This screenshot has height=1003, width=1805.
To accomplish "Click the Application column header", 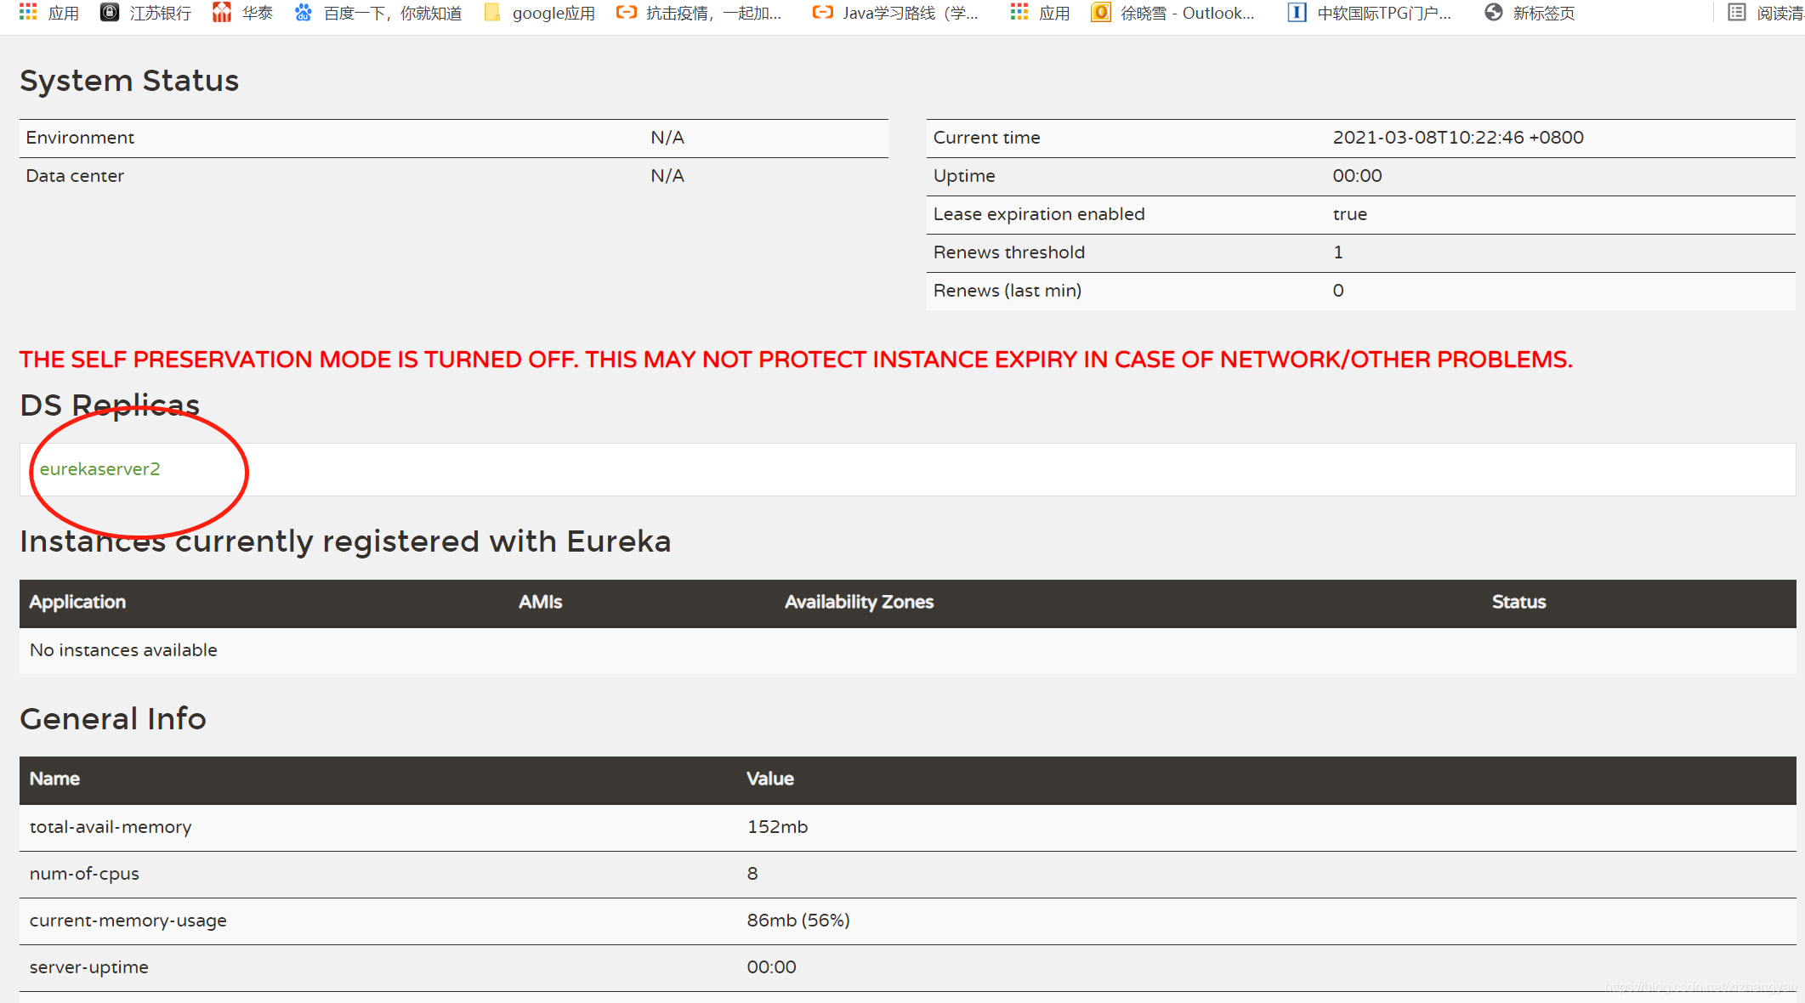I will click(x=77, y=602).
